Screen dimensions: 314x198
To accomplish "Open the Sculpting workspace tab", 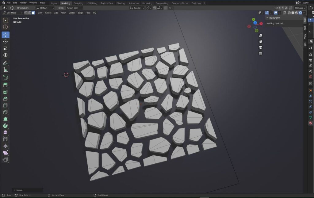I will coord(78,3).
